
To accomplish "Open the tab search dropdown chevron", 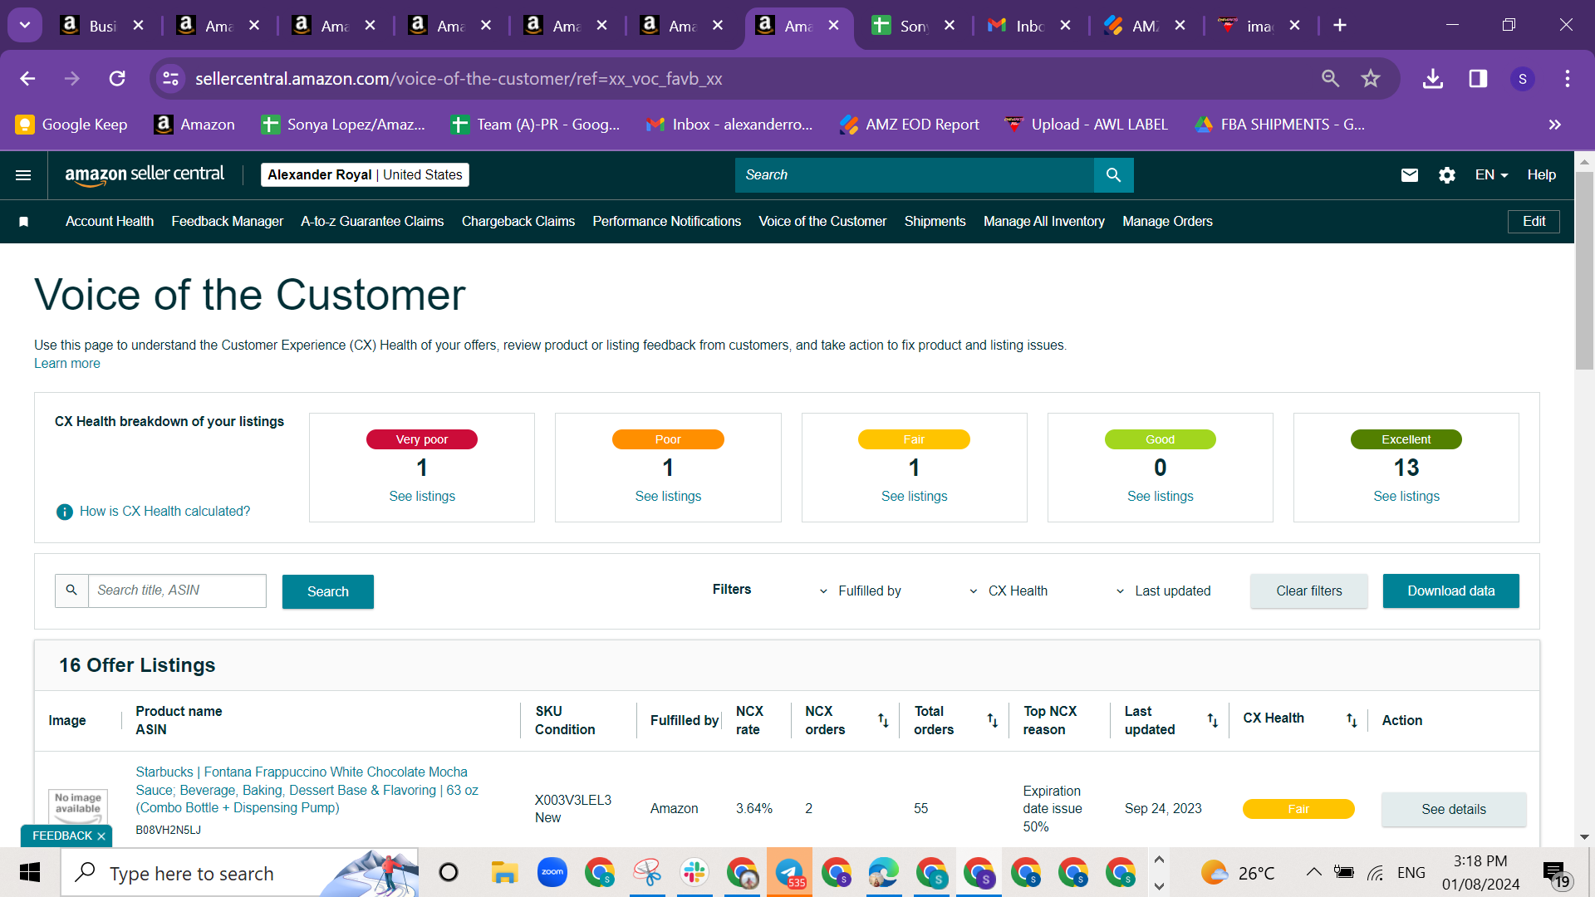I will click(25, 26).
